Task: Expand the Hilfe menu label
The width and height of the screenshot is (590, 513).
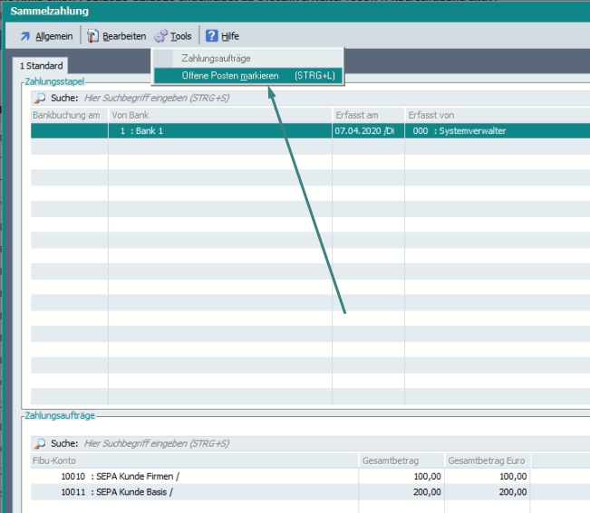Action: [x=230, y=36]
